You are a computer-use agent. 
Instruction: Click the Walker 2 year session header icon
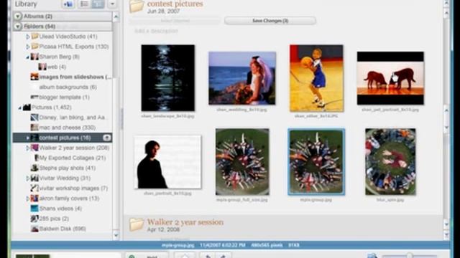point(137,224)
